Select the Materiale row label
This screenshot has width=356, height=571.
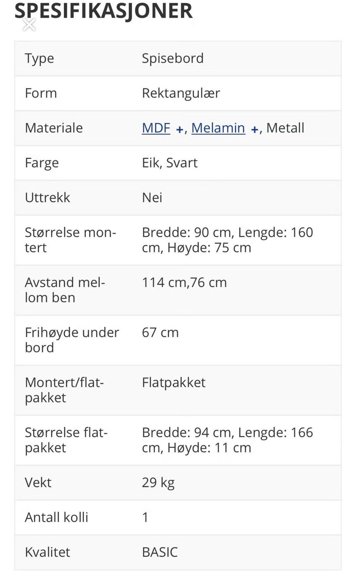[54, 128]
